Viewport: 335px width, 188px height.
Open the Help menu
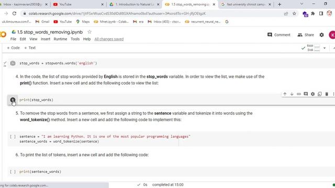pos(87,39)
